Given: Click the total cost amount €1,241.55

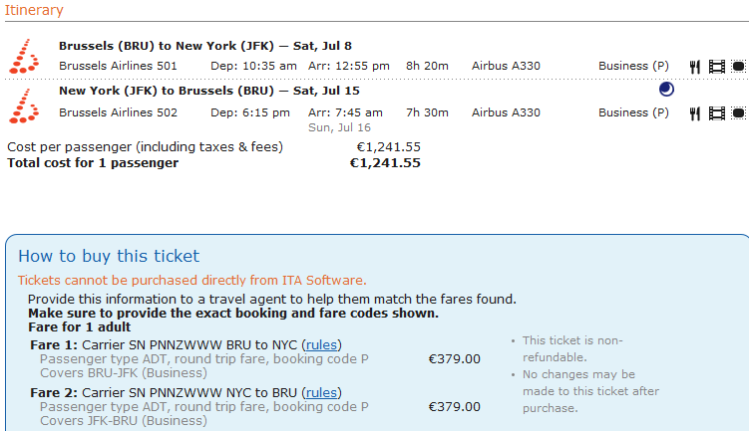Looking at the screenshot, I should click(x=384, y=162).
